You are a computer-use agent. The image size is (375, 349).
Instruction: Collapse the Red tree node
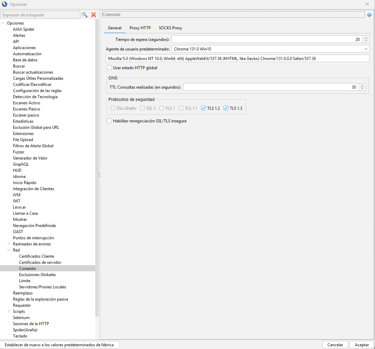tap(9, 250)
